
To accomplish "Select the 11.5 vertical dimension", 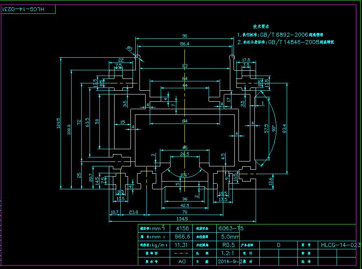I will point(235,177).
